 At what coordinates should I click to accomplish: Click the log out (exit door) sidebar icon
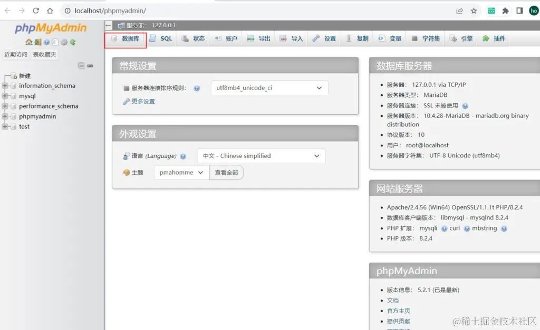point(38,42)
